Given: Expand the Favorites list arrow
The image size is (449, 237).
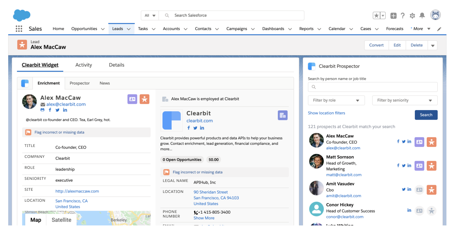Looking at the screenshot, I should [383, 15].
